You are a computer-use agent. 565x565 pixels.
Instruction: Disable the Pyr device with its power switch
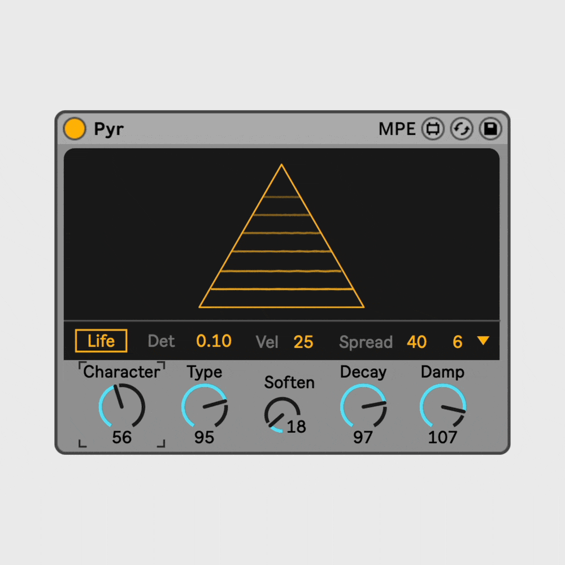(73, 128)
